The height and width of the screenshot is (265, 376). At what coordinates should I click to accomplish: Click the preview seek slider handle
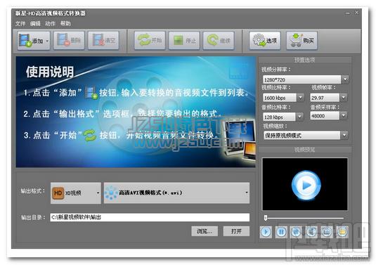coord(266,218)
